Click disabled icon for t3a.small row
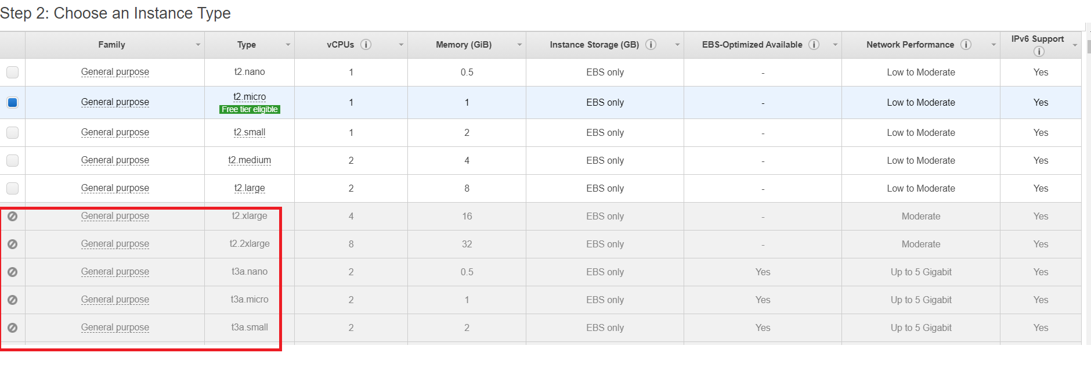The width and height of the screenshot is (1091, 367). point(12,328)
